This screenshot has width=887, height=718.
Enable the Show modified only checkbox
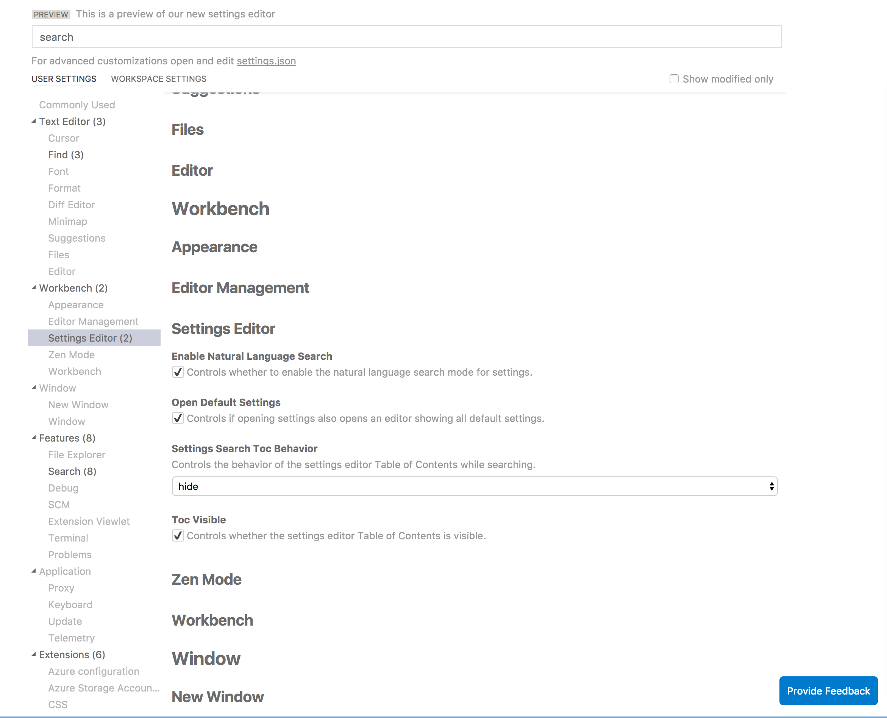pyautogui.click(x=675, y=79)
